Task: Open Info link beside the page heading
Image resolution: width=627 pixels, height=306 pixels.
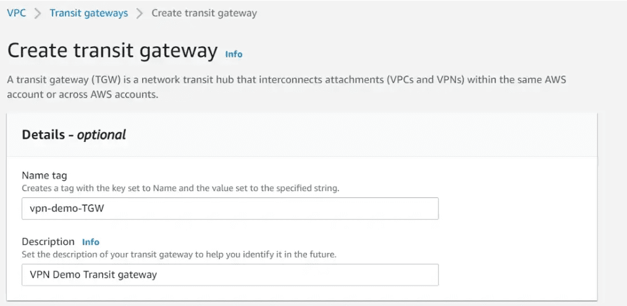Action: tap(234, 54)
